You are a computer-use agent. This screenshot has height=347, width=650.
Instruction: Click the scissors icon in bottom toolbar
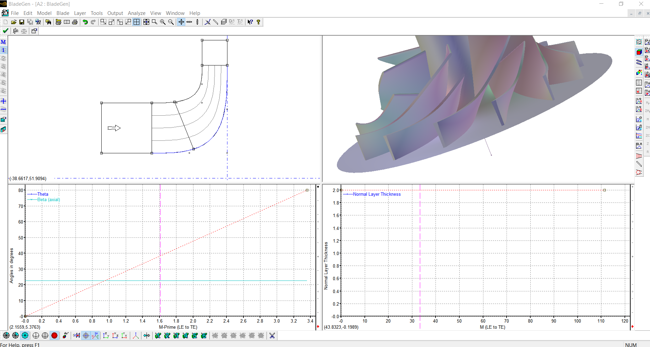click(x=272, y=335)
